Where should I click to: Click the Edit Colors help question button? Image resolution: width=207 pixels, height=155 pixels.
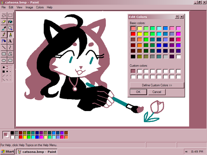coord(177,17)
